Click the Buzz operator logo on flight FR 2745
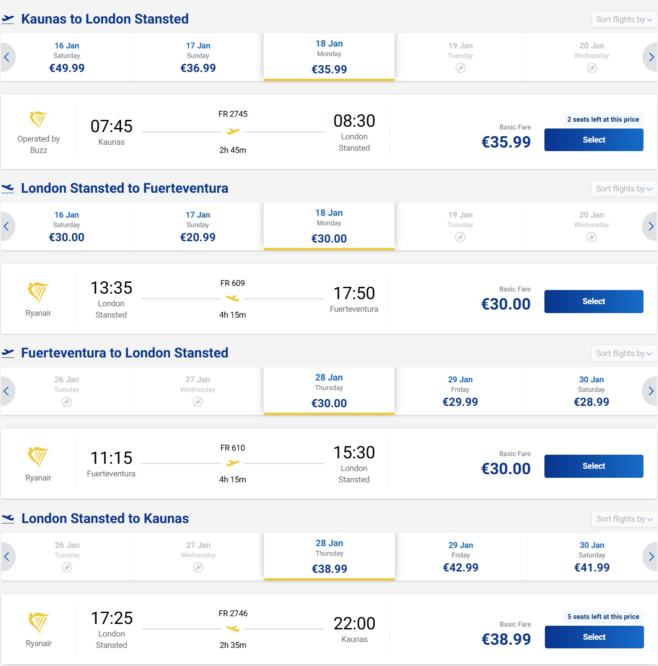The width and height of the screenshot is (658, 666). click(x=38, y=120)
